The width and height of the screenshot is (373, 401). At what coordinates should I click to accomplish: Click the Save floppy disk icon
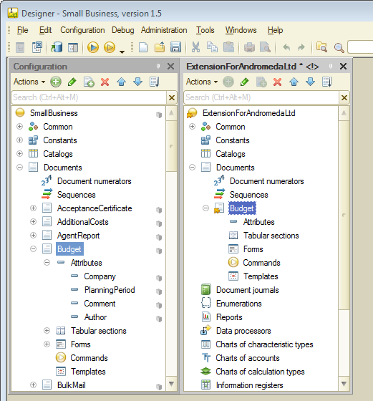pyautogui.click(x=175, y=47)
